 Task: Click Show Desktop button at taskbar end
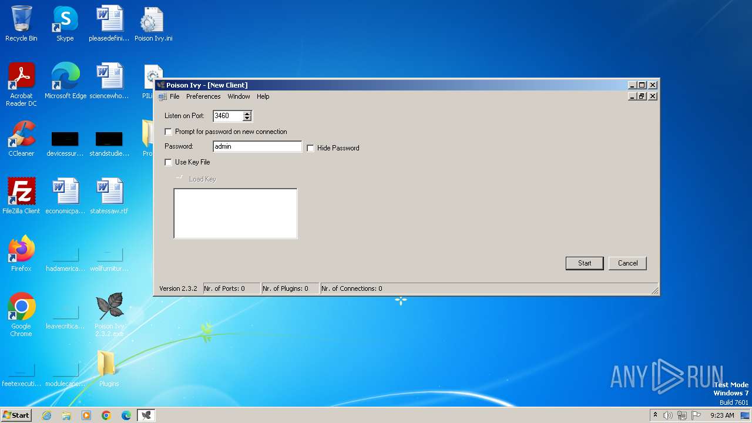click(x=745, y=415)
